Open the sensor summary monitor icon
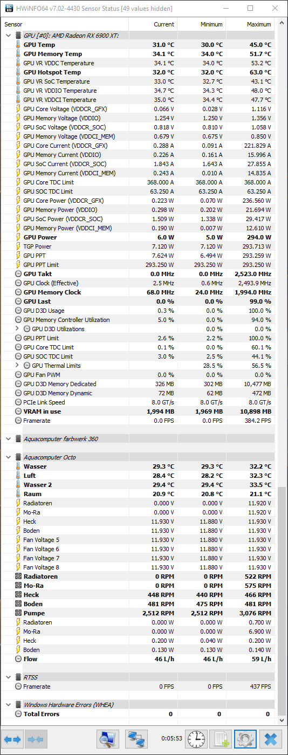288x755 pixels. point(108,739)
